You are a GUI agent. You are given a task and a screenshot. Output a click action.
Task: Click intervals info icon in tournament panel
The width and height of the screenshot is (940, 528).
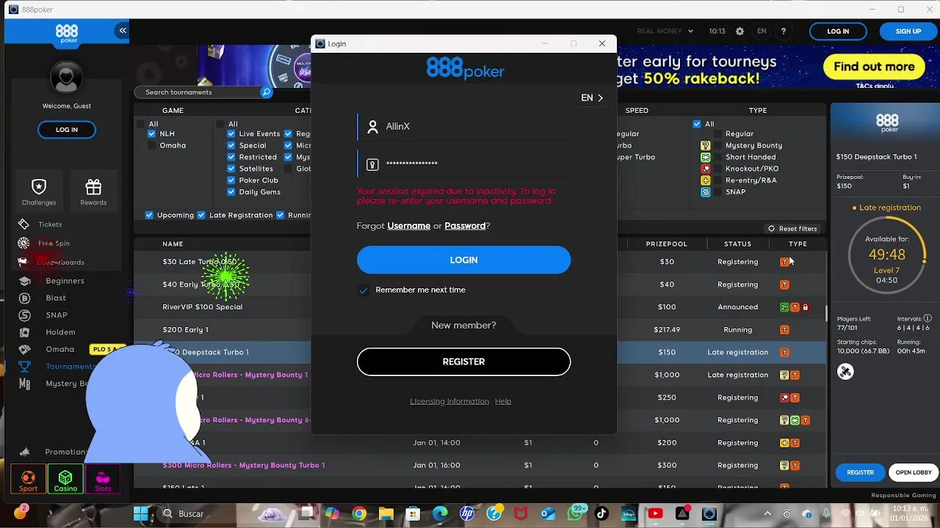[928, 318]
